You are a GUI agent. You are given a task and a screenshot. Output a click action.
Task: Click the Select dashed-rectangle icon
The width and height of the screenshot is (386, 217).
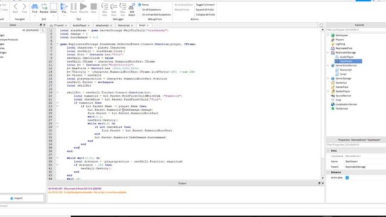53,7
